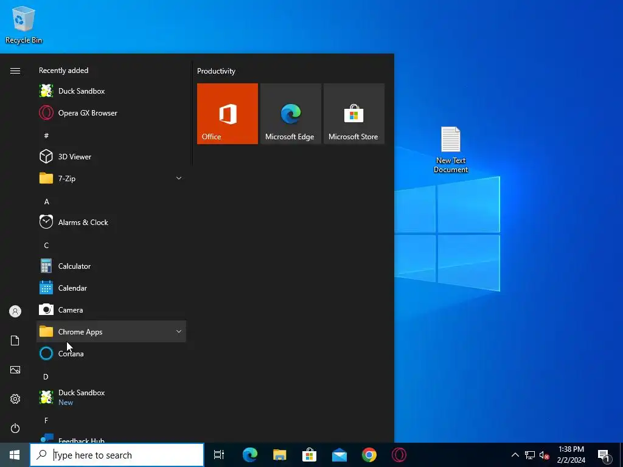The image size is (623, 467).
Task: Open the notification Action Center
Action: coord(604,455)
